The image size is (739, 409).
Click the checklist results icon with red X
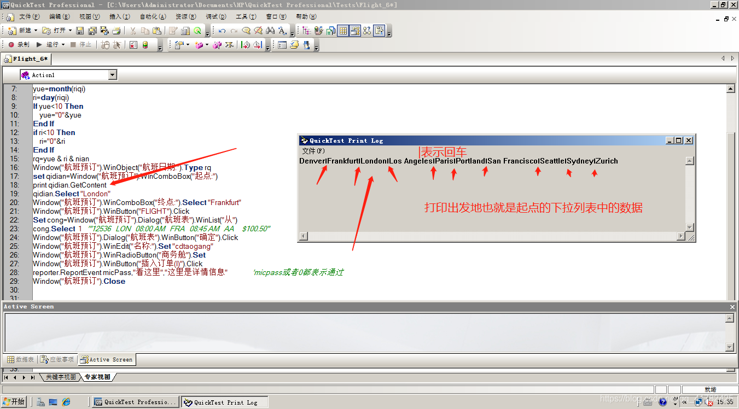click(133, 45)
